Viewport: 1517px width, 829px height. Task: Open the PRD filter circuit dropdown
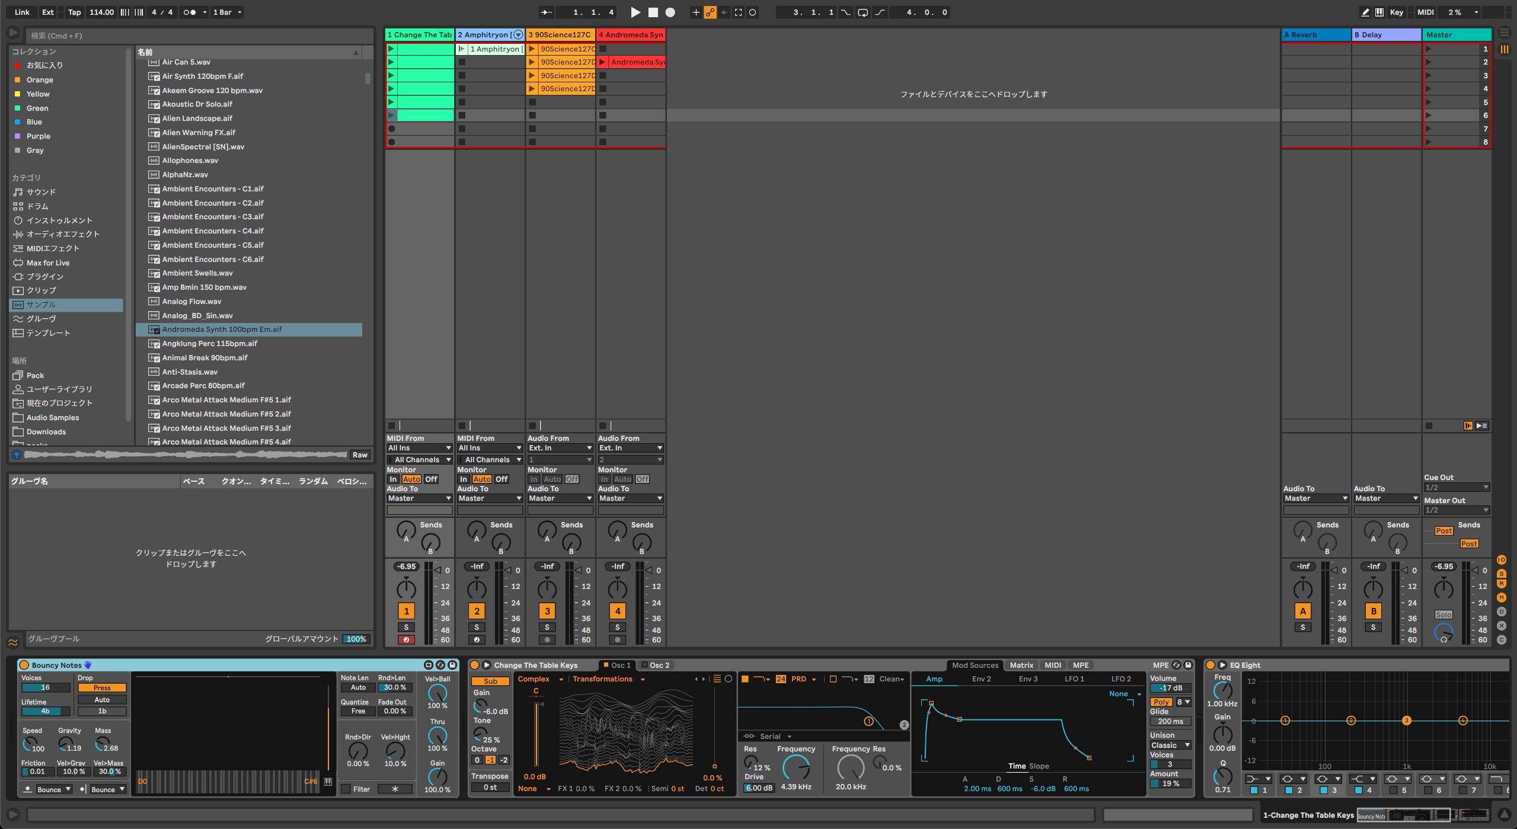(x=803, y=679)
